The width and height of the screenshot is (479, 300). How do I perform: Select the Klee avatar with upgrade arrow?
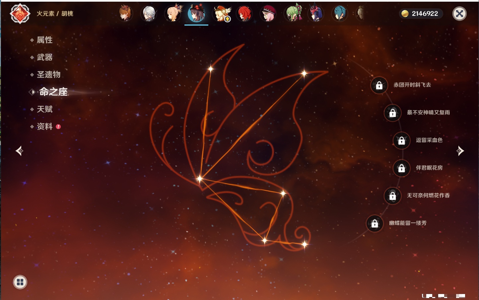point(222,14)
